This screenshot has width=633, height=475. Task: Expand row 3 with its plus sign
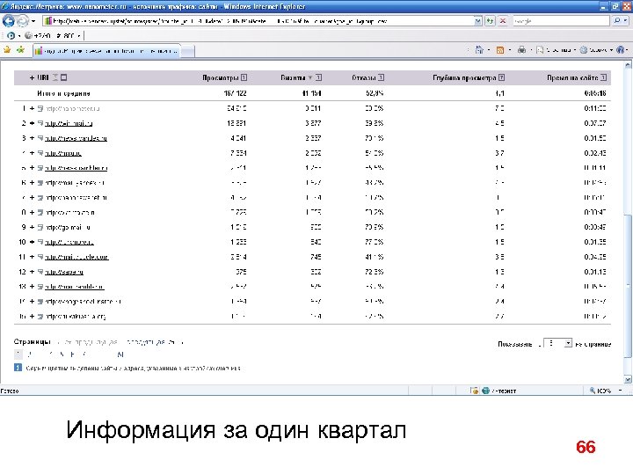coord(32,138)
